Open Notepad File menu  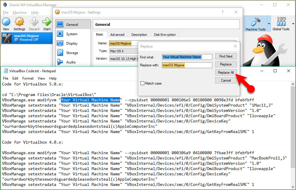click(6, 78)
